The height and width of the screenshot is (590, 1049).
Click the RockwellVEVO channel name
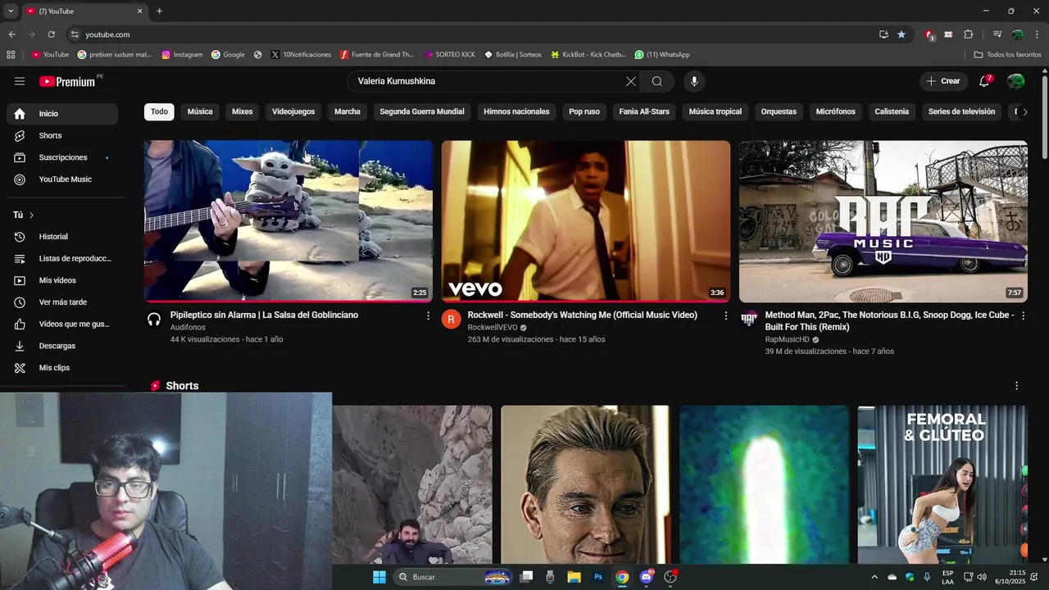point(493,328)
